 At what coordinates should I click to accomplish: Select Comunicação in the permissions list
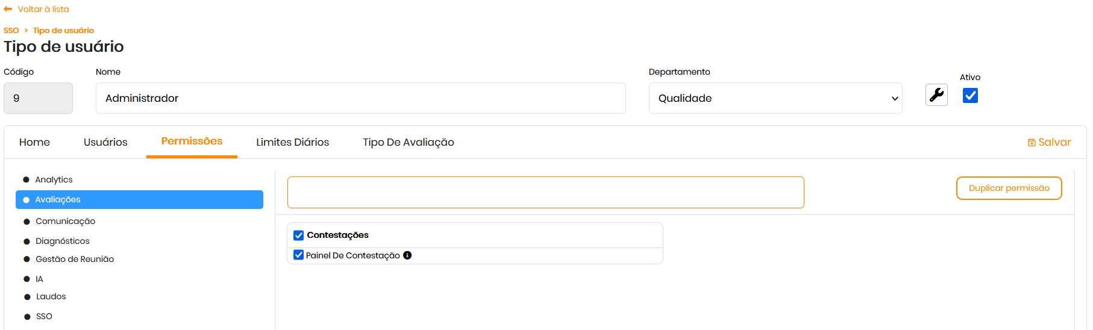pos(65,221)
